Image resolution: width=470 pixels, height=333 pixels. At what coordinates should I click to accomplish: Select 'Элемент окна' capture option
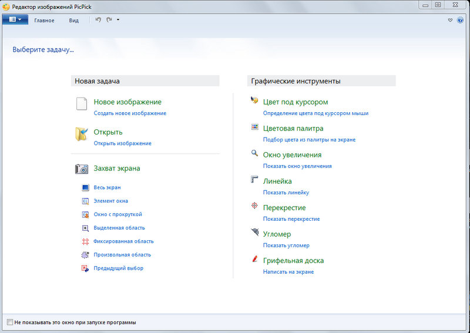click(x=110, y=201)
